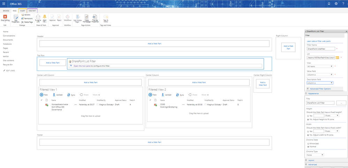The height and width of the screenshot is (168, 348).
Task: Switch to the INSERT ribbon tab
Action: [22, 11]
